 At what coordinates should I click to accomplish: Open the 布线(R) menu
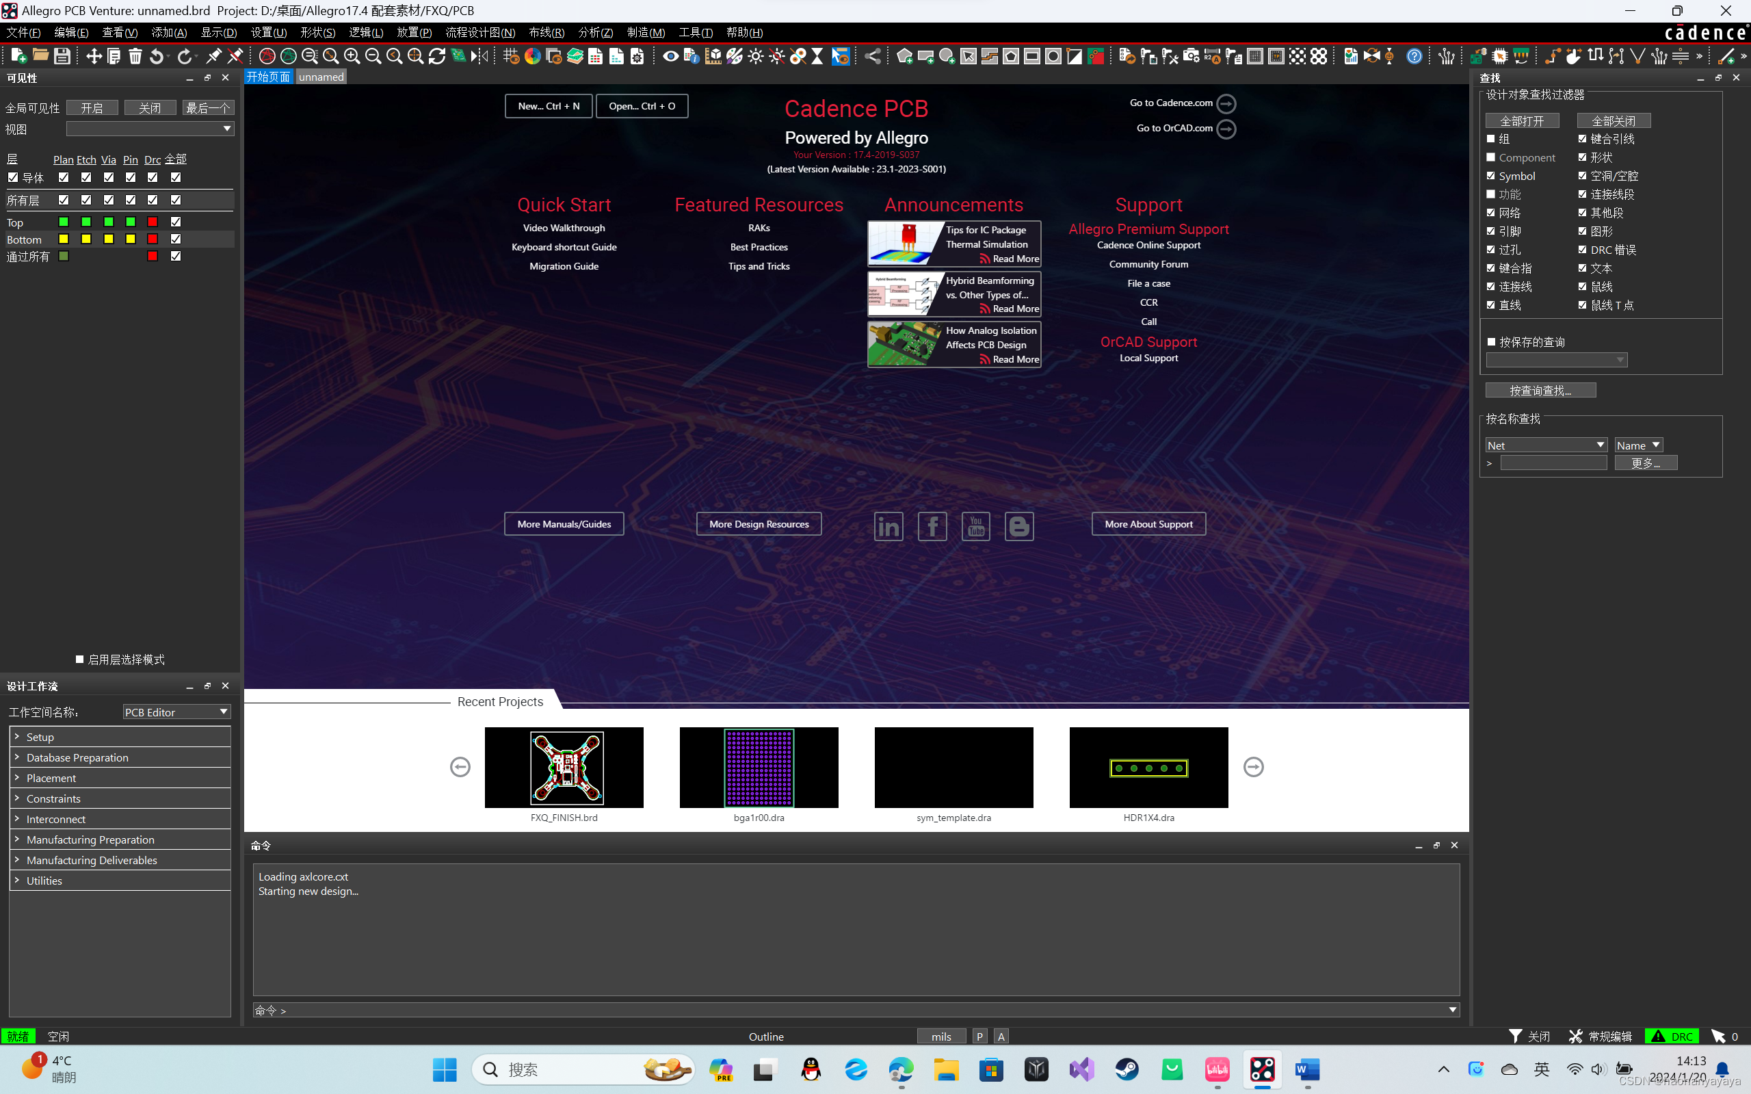point(546,33)
